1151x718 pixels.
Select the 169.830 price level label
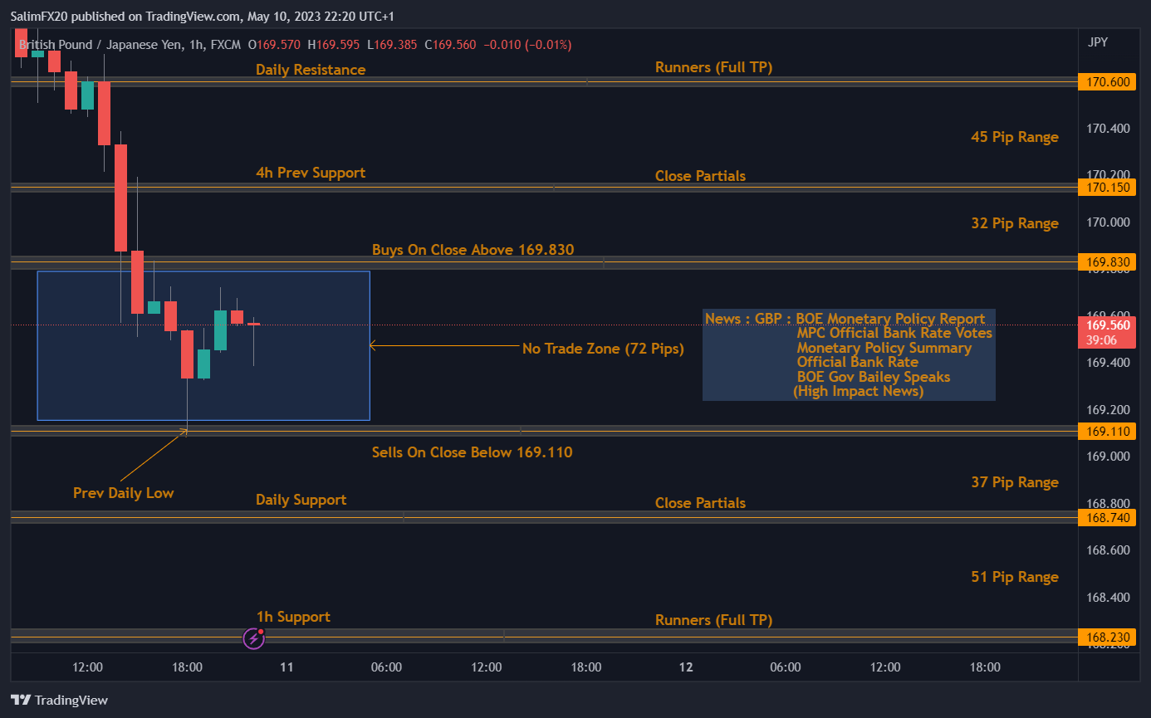pos(1106,262)
